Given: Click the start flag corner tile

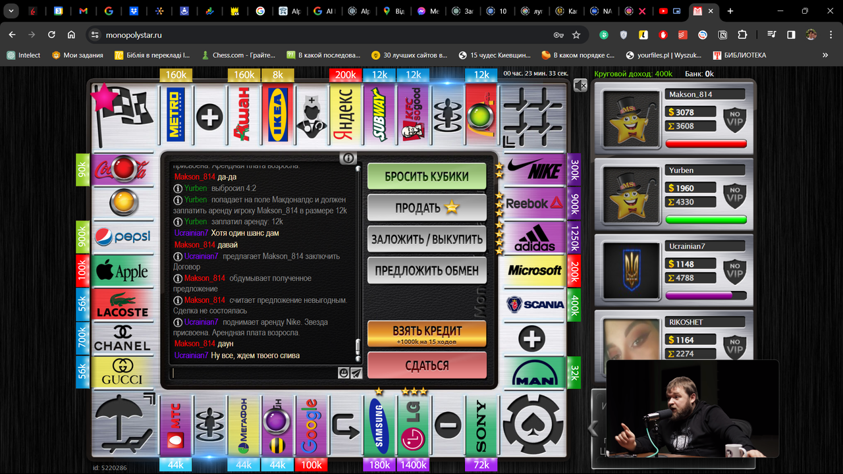Looking at the screenshot, I should (x=122, y=117).
